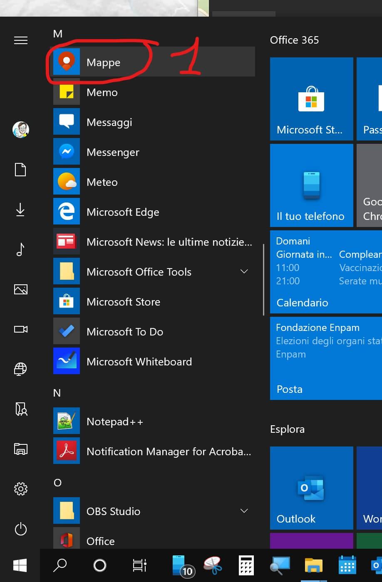Launch Messenger from the app list
Image resolution: width=382 pixels, height=582 pixels.
coord(112,152)
